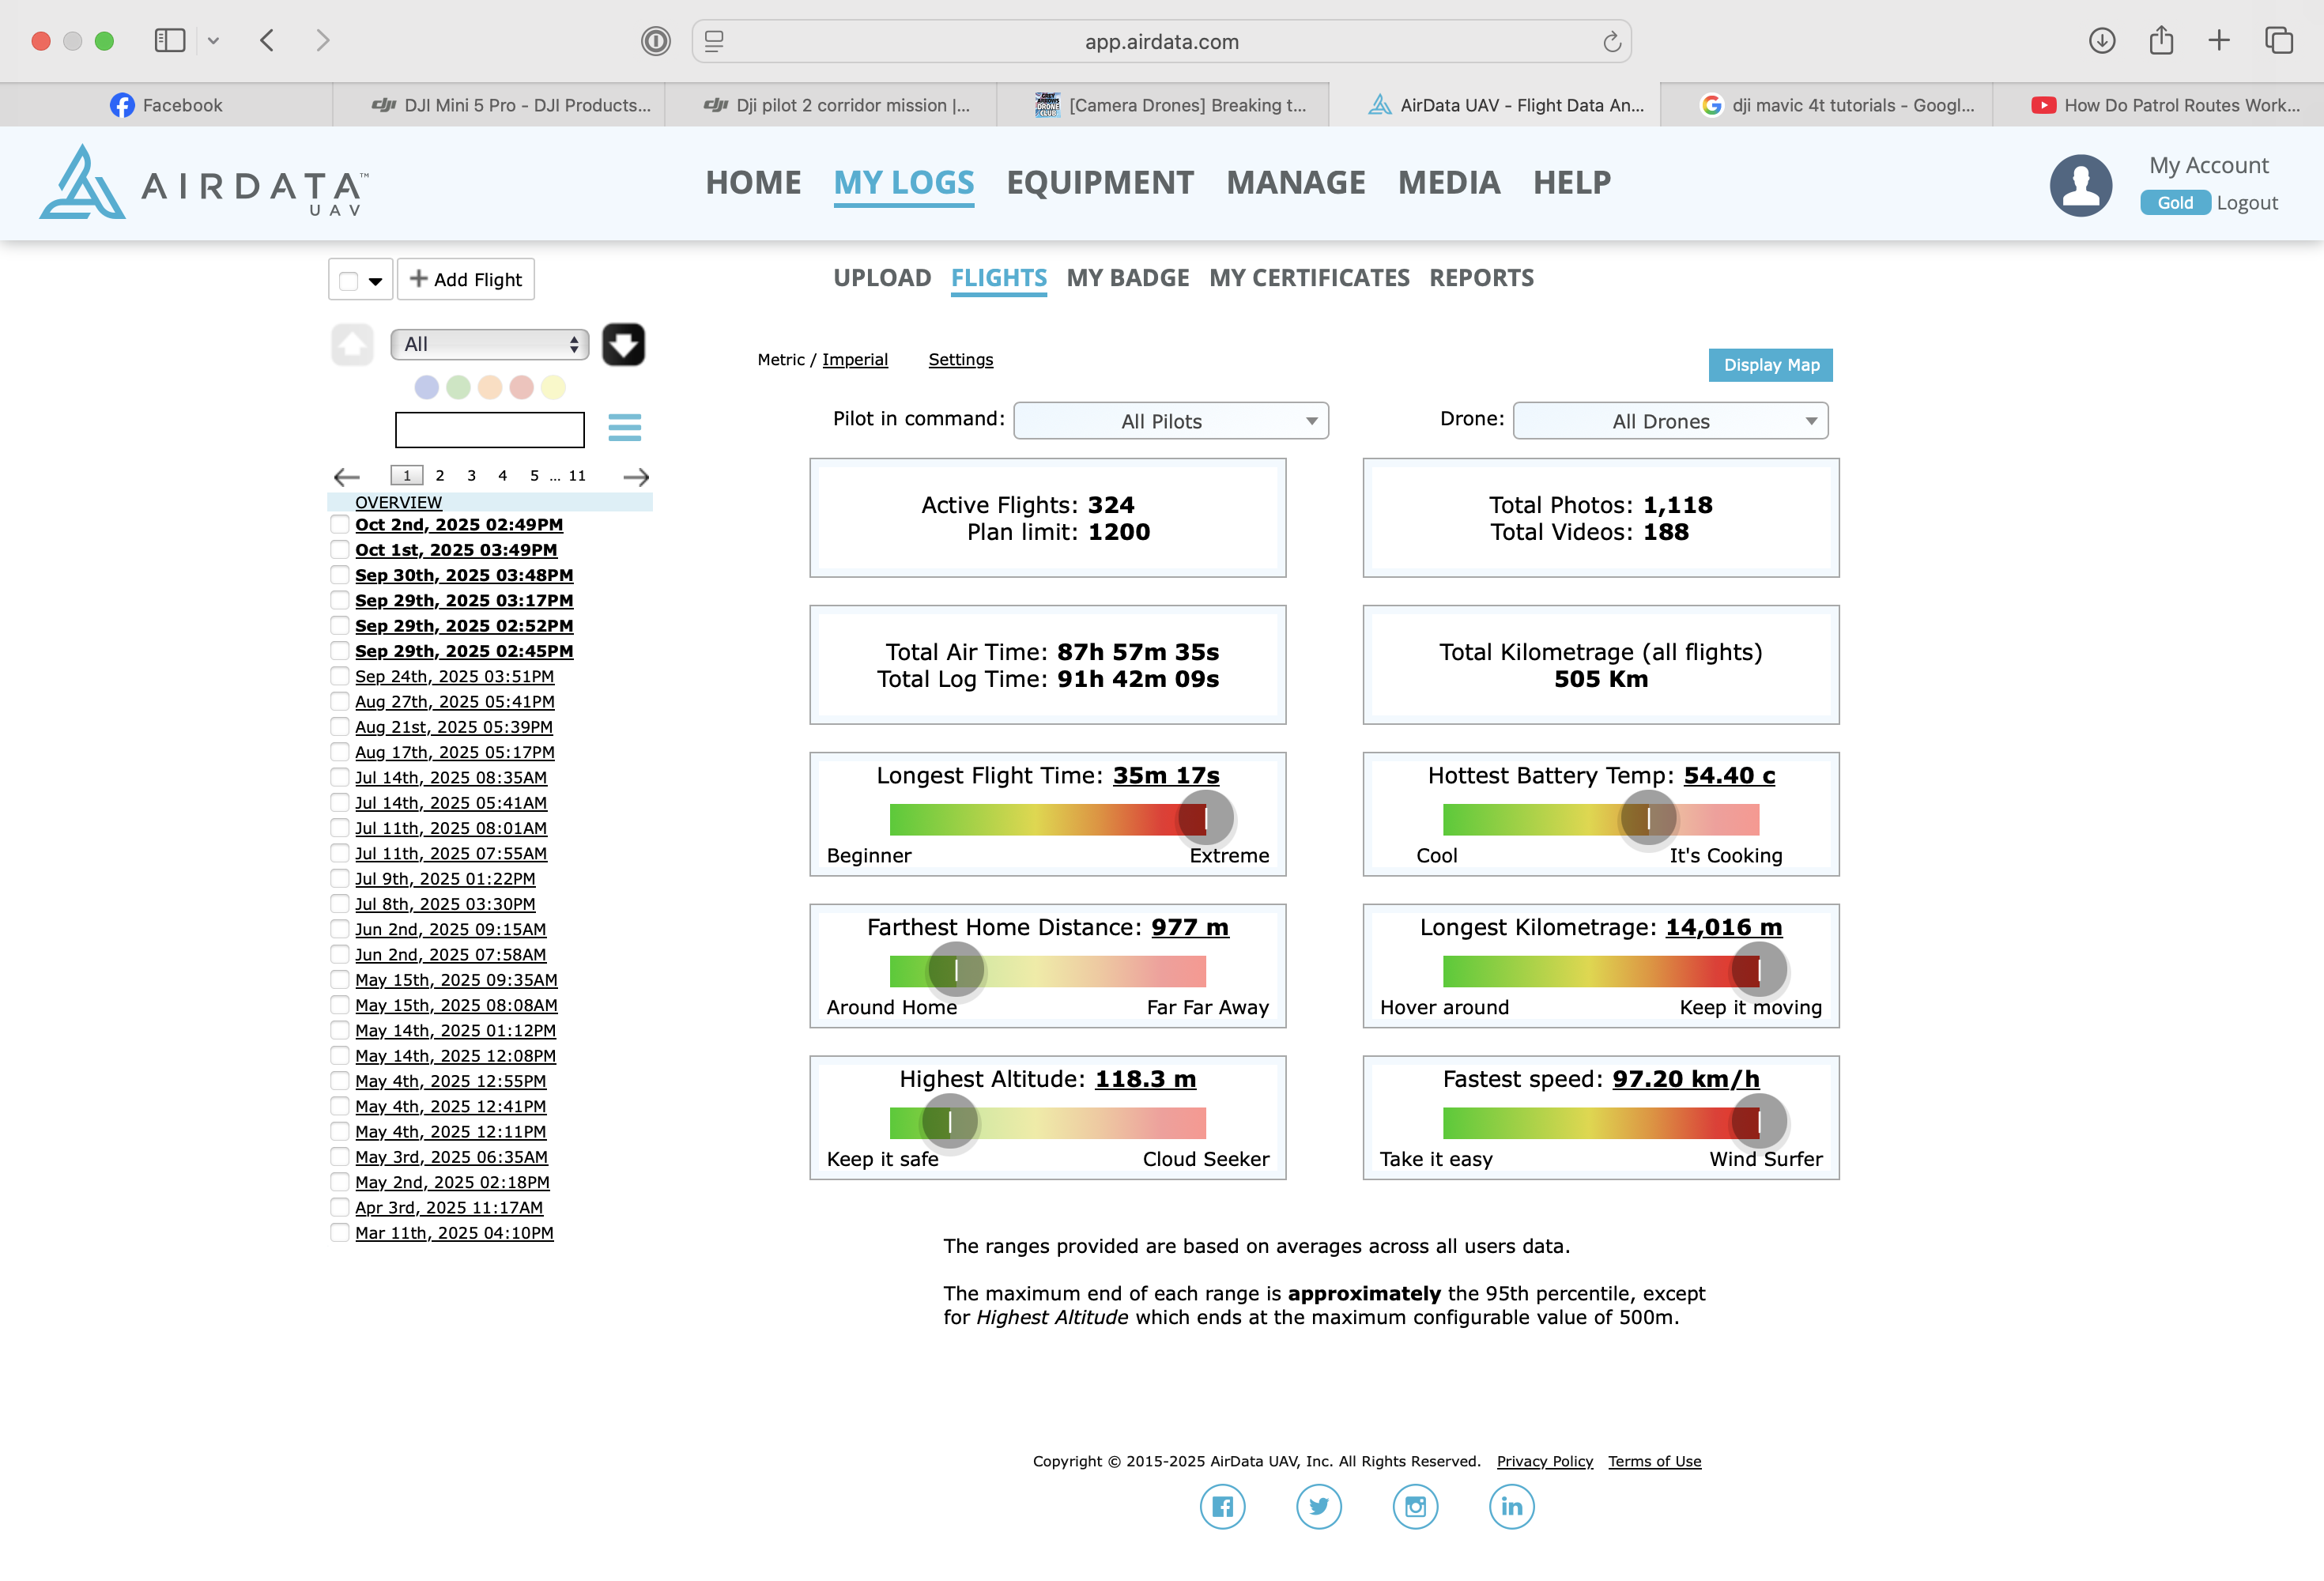Open AirData's Facebook page icon
This screenshot has height=1581, width=2324.
click(1222, 1506)
